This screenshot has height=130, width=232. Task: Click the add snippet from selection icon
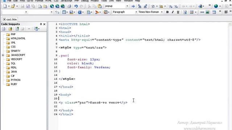tap(17, 29)
